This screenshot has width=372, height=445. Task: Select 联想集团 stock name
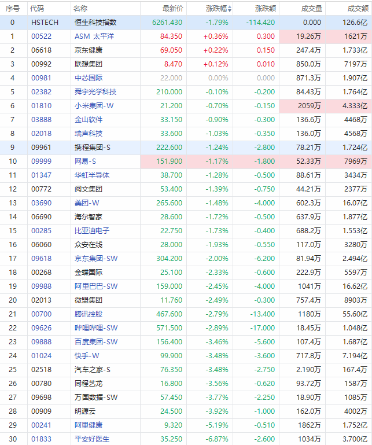click(x=89, y=64)
